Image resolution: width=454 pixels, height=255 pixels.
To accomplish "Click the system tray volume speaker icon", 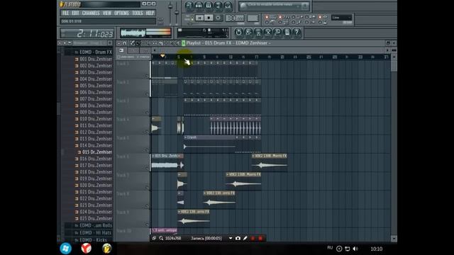I will pos(355,249).
